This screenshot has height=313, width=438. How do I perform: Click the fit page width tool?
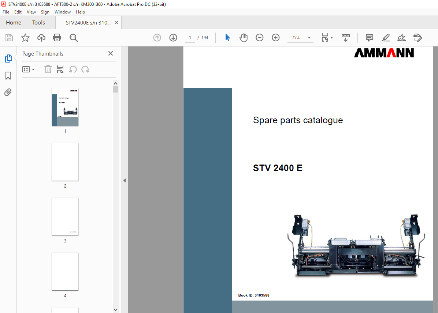click(325, 38)
